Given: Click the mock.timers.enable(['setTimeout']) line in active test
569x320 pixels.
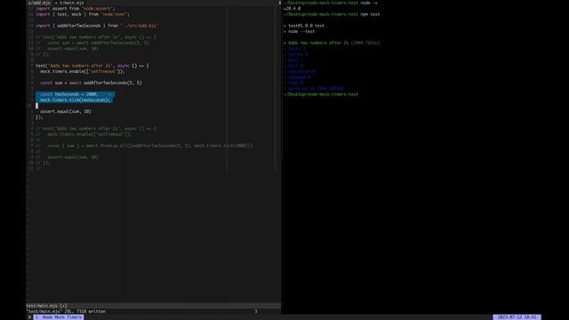Looking at the screenshot, I should point(83,71).
